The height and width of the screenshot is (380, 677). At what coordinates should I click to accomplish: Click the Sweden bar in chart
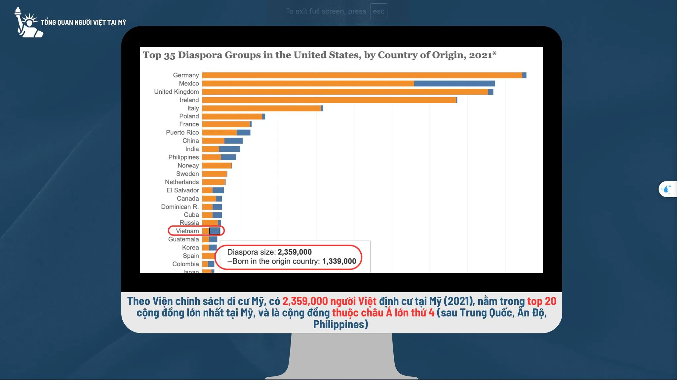pyautogui.click(x=215, y=174)
